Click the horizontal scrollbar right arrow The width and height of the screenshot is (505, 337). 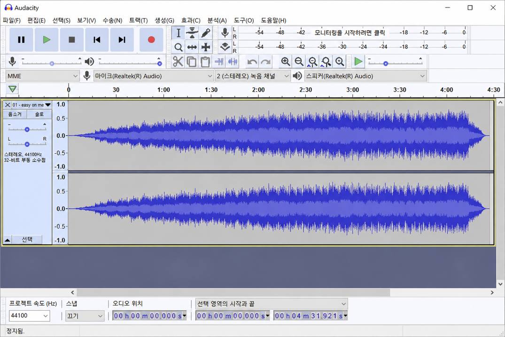(492, 292)
